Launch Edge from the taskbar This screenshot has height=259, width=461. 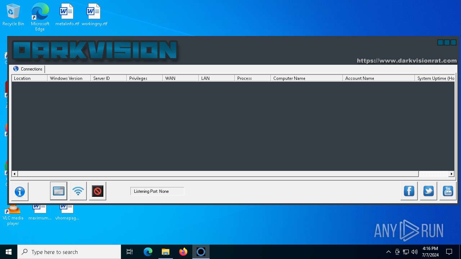click(148, 252)
